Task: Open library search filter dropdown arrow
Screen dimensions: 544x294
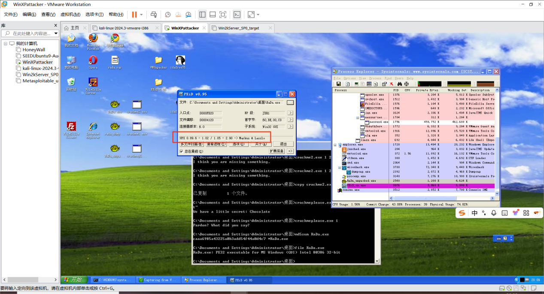Action: [56, 33]
